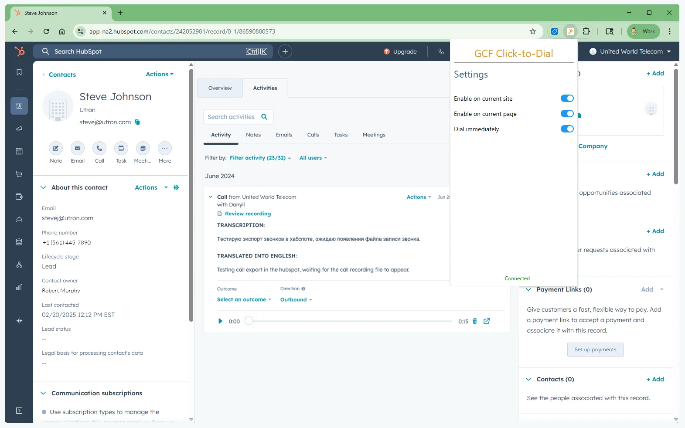
Task: Delete the call recording trash icon
Action: [475, 321]
